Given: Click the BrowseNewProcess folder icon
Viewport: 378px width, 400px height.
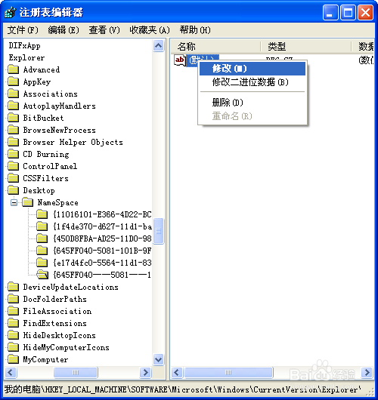Looking at the screenshot, I should click(13, 130).
